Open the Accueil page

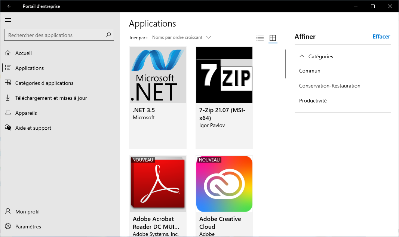coord(24,53)
